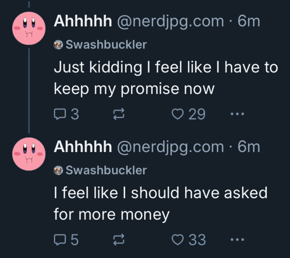Open Ahhhhh profile name on first post

tap(83, 21)
